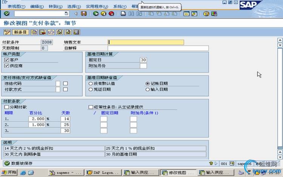Click the Delete entry icon
This screenshot has height=177, width=283.
(x=42, y=32)
